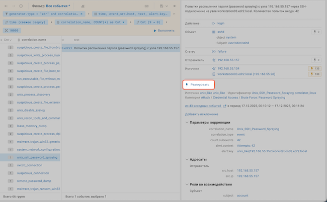Run the query with Выполнить
The width and height of the screenshot is (327, 202).
pyautogui.click(x=164, y=31)
